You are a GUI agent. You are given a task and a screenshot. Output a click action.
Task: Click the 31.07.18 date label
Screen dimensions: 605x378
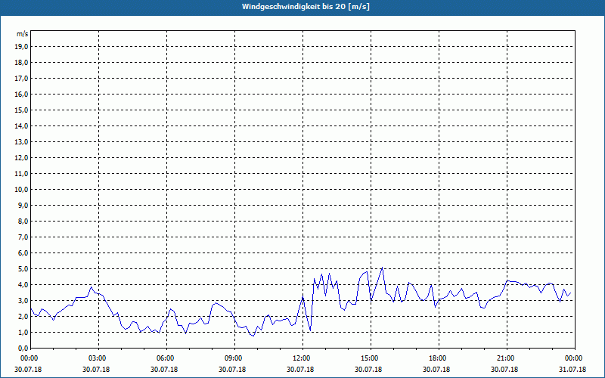572,370
